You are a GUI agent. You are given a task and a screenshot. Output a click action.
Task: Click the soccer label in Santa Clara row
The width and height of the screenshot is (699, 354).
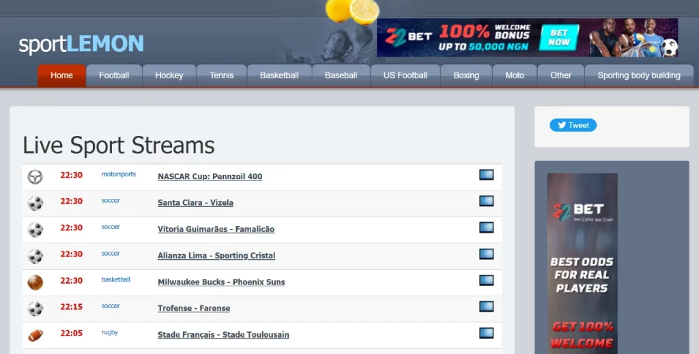click(111, 200)
